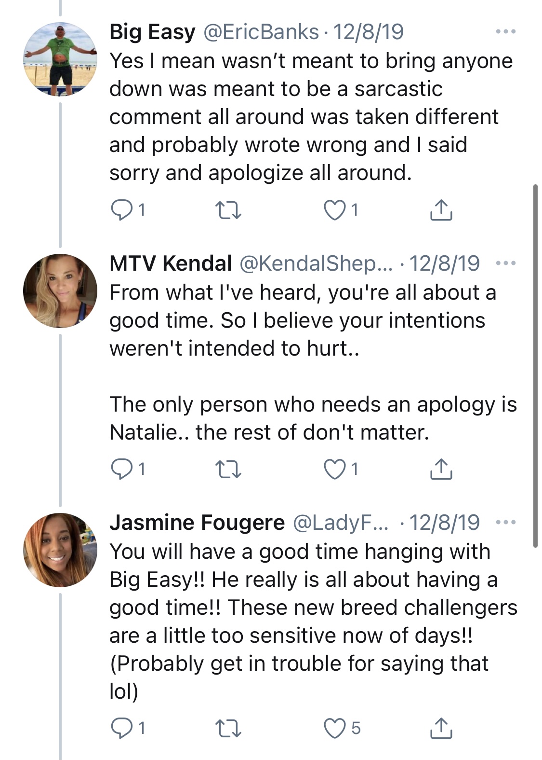542x760 pixels.
Task: Open the Jasmine Fougere display name link
Action: click(197, 523)
